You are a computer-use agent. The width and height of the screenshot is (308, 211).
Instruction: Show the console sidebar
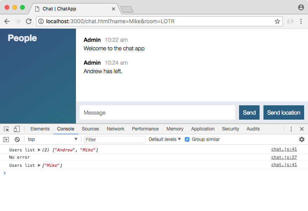pyautogui.click(x=6, y=139)
